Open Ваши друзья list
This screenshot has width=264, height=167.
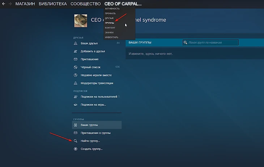[89, 43]
